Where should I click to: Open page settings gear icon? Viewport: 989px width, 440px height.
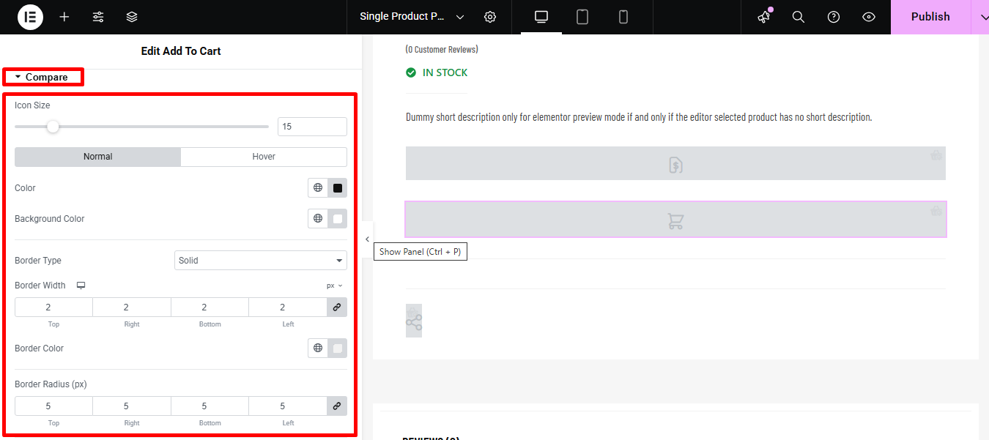click(x=490, y=17)
